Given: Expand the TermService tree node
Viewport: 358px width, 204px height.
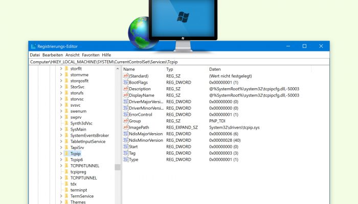Looking at the screenshot, I should pos(61,196).
